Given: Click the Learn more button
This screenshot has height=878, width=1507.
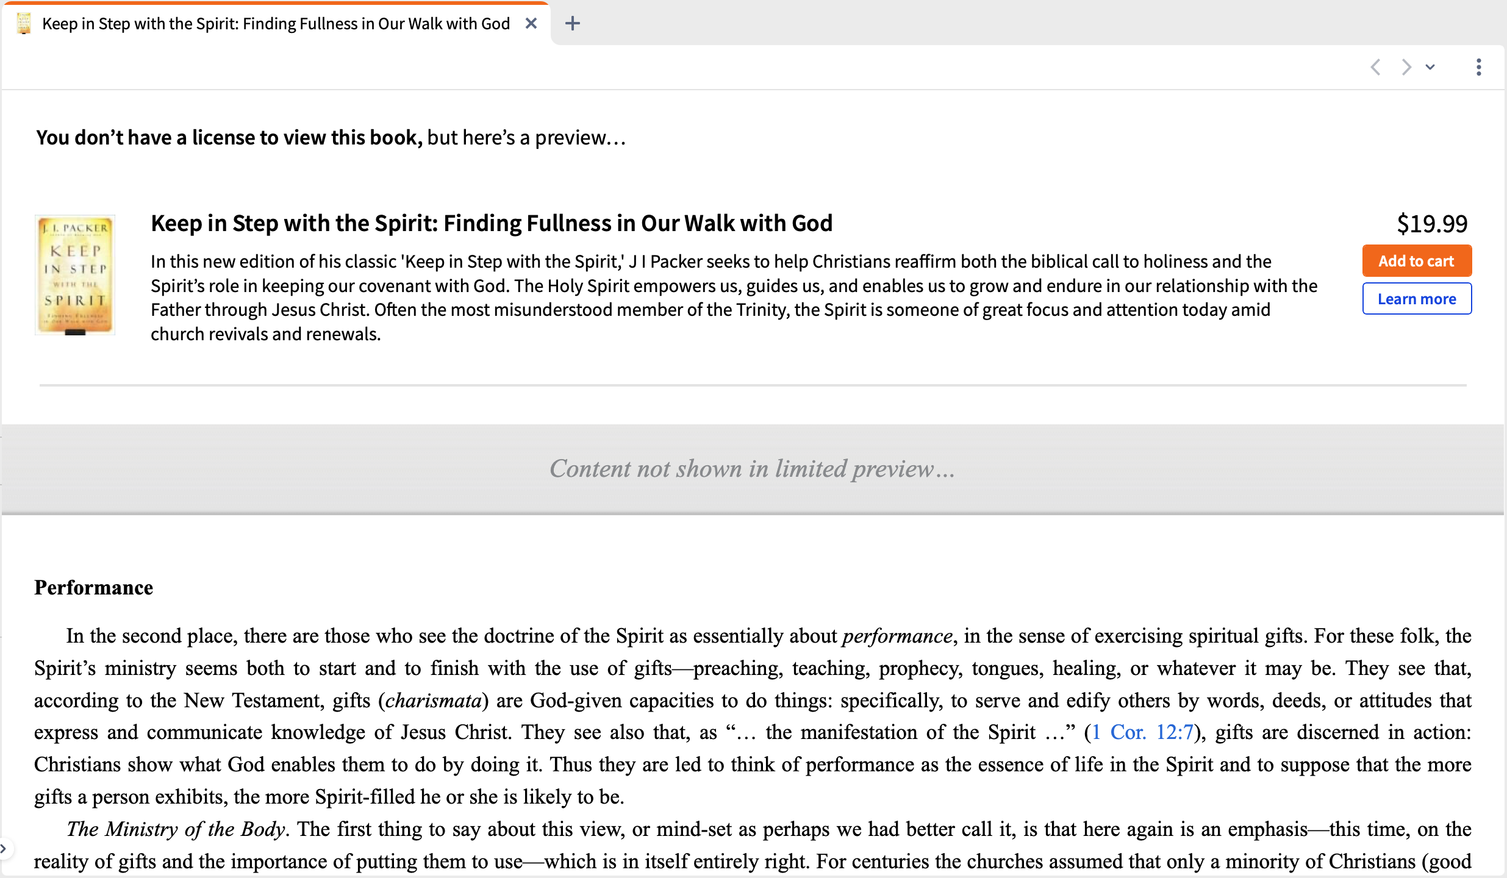Looking at the screenshot, I should click(x=1417, y=299).
